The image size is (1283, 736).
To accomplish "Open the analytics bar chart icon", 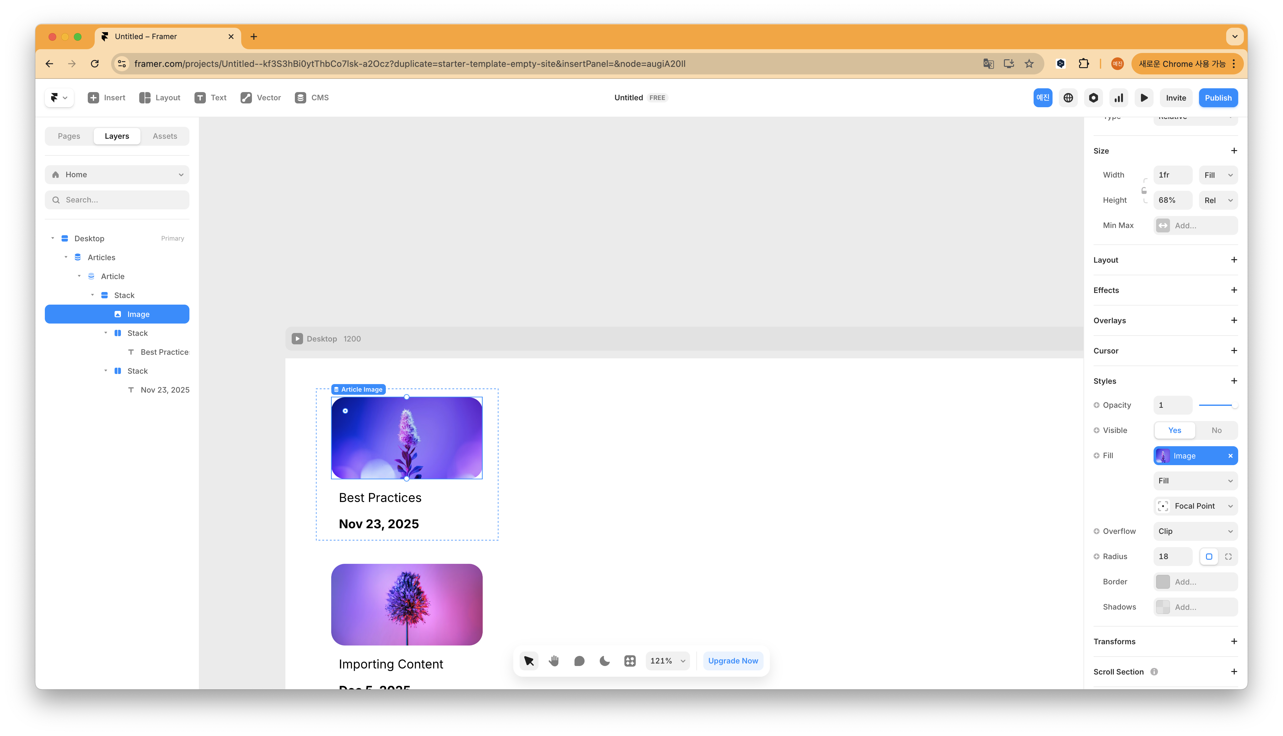I will (x=1119, y=98).
